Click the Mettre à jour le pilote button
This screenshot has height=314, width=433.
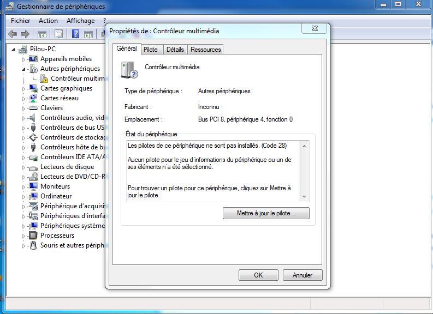266,213
